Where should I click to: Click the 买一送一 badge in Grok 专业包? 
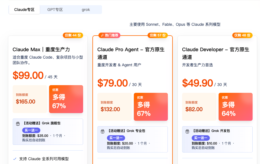point(116,138)
